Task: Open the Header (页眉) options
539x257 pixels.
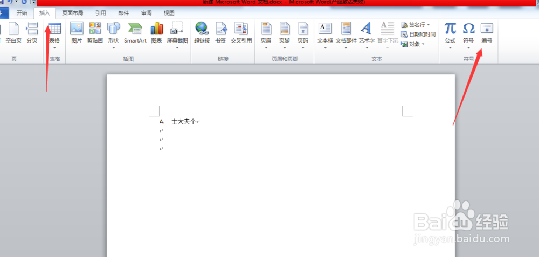Action: 266,33
